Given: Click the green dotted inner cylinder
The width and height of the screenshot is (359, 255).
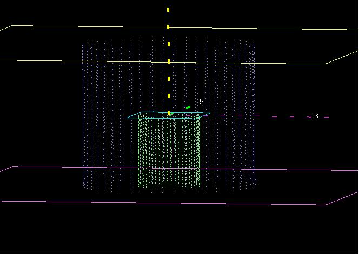Looking at the screenshot, I should point(169,151).
